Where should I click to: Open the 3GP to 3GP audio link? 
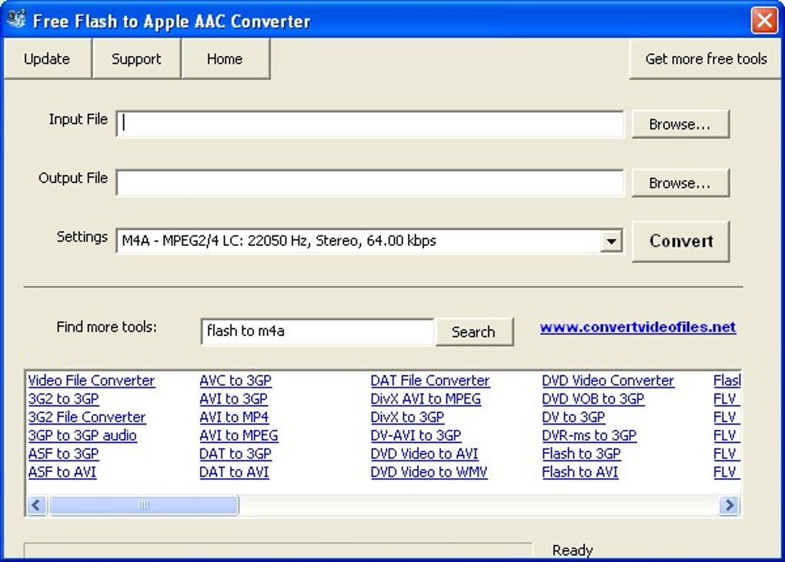pyautogui.click(x=82, y=435)
